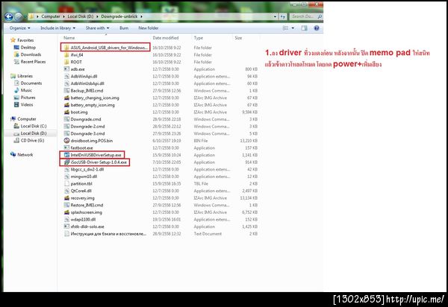
Task: Select Music library
Action: point(26,90)
